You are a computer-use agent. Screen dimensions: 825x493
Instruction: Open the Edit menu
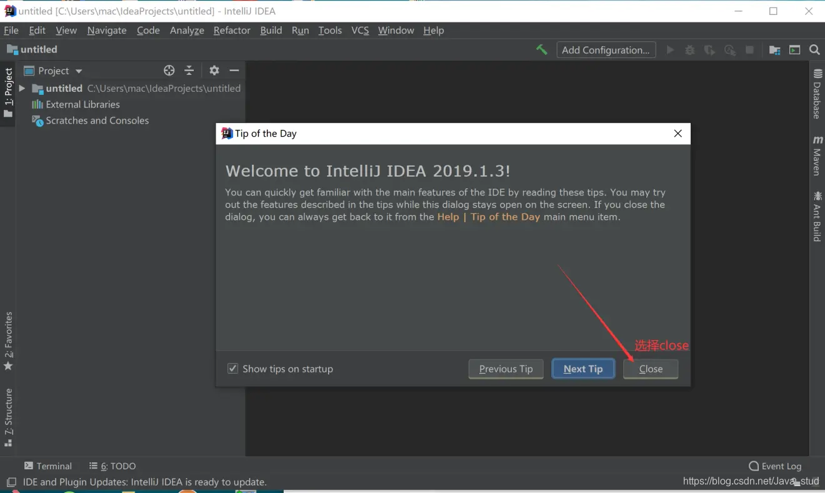(x=37, y=30)
